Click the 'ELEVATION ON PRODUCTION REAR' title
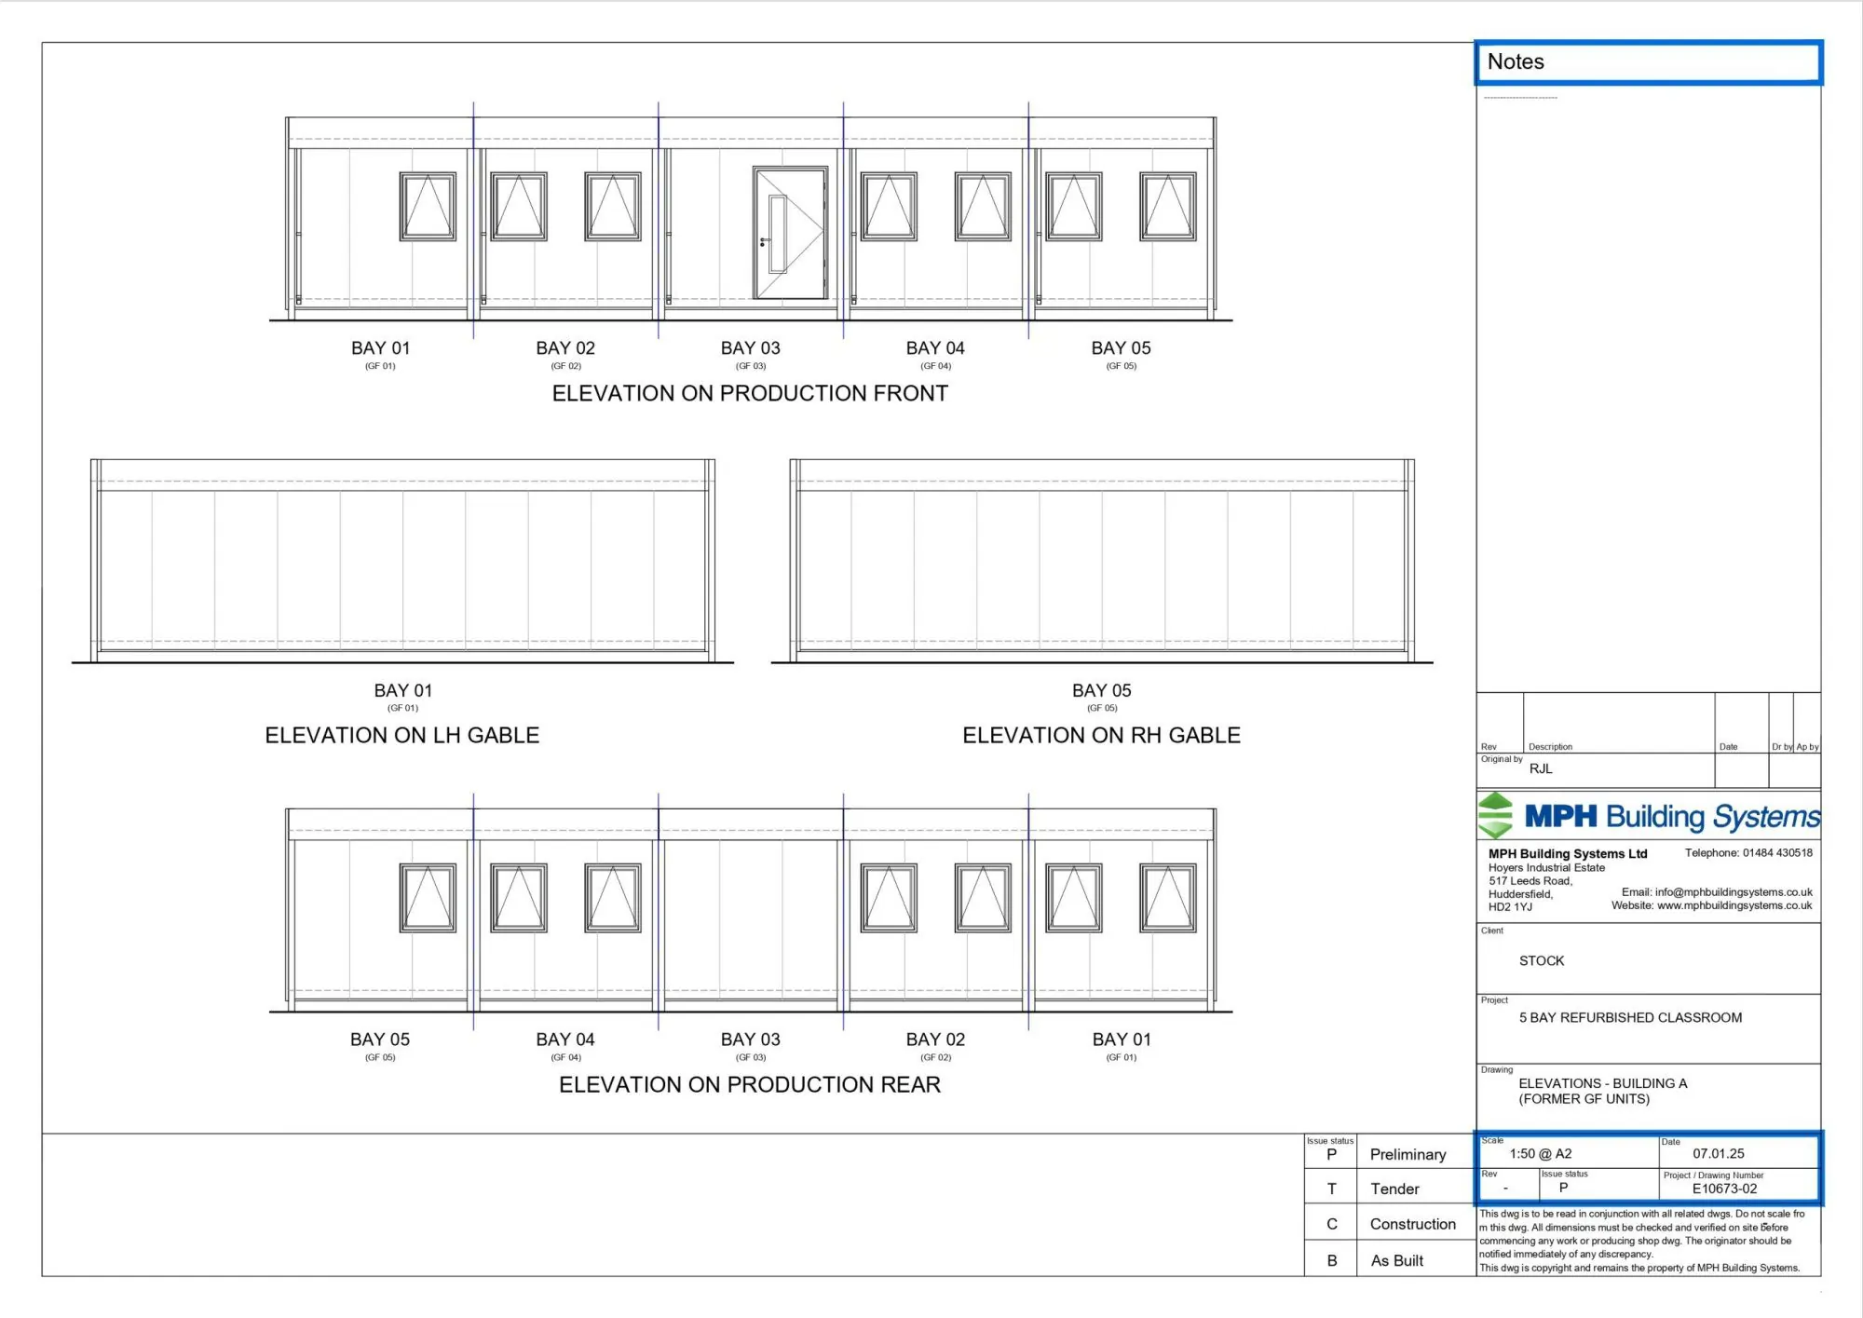The height and width of the screenshot is (1318, 1863). click(x=750, y=1084)
